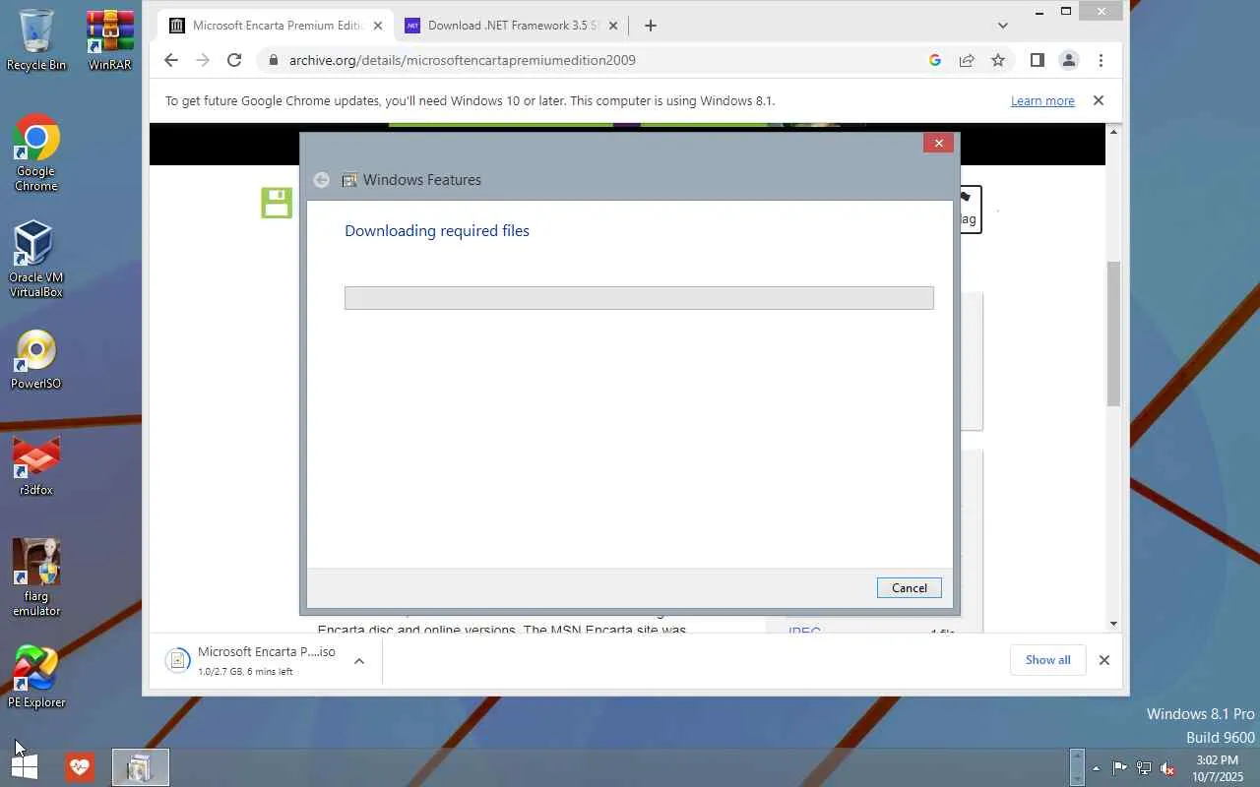This screenshot has height=787, width=1260.
Task: Launch WinRAR from the desktop
Action: [110, 40]
